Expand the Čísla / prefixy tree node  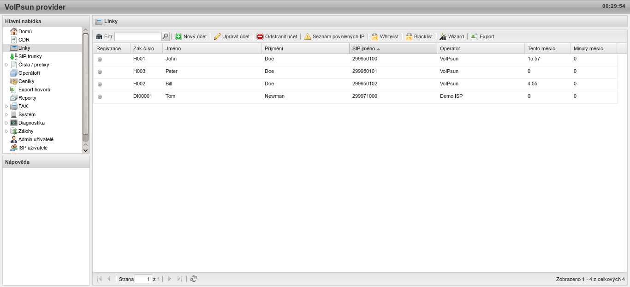6,65
